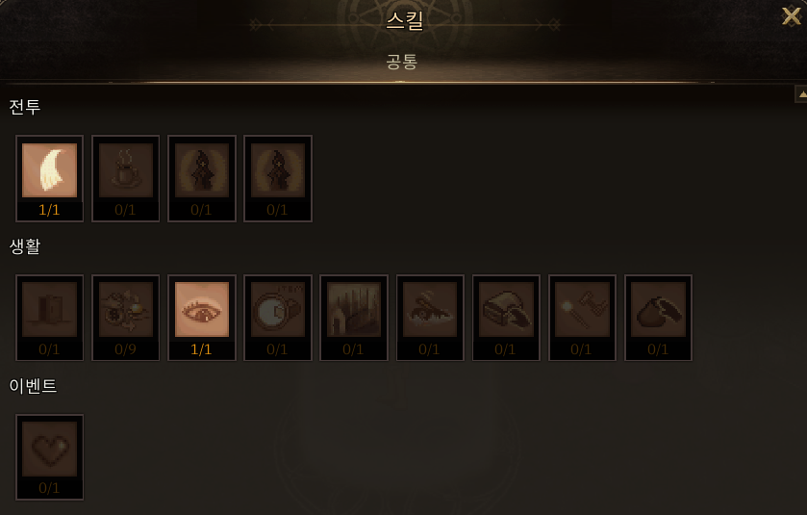The image size is (807, 515).
Task: Click the wand and hammer skill icon
Action: (x=582, y=318)
